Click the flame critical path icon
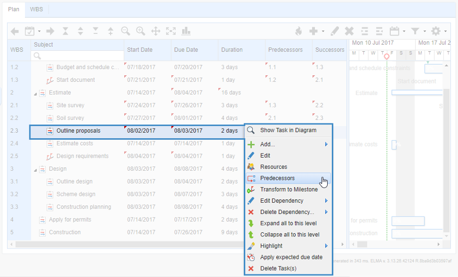458x277 pixels. [299, 31]
